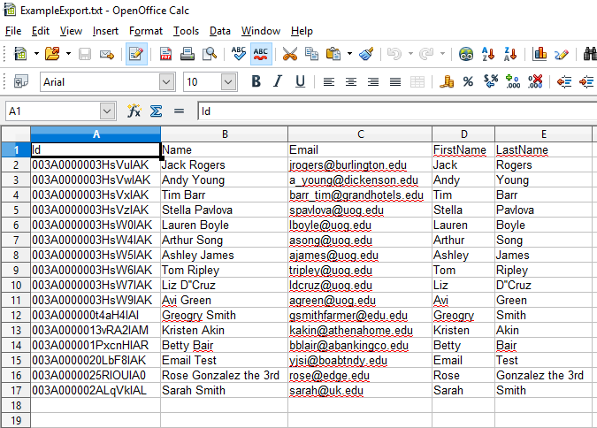Click the Paste clipboard icon
The width and height of the screenshot is (597, 428).
tap(333, 54)
